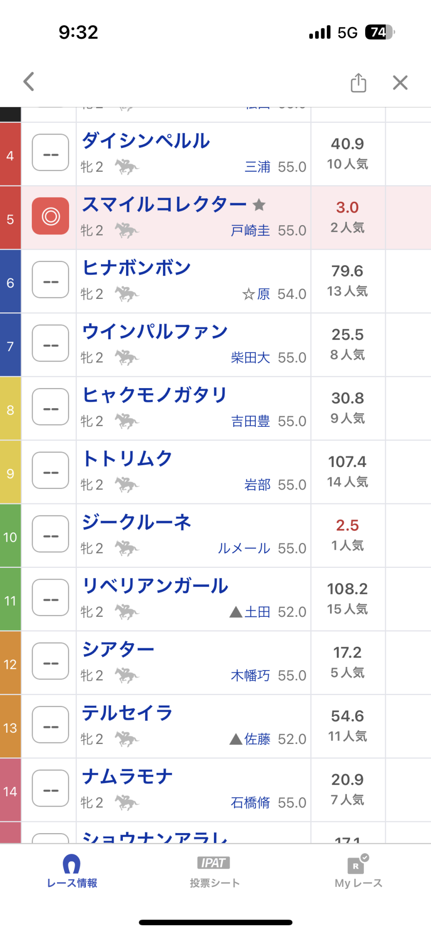Switch to the レース情報 tab
431x934 pixels.
[x=72, y=870]
